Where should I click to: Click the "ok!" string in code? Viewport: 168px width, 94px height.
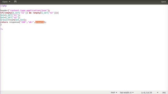[31, 22]
